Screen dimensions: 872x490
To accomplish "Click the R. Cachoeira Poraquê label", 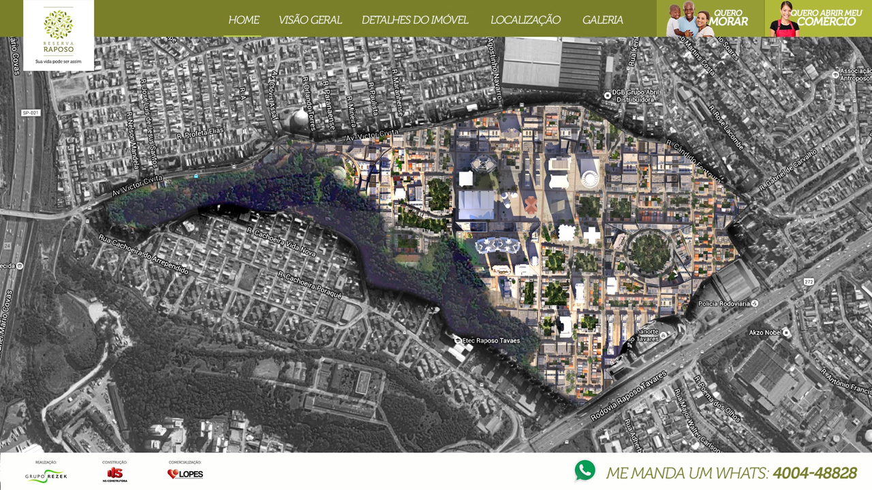I will point(309,284).
